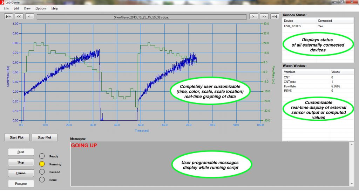The width and height of the screenshot is (359, 191).
Task: Open the Help menu
Action: (54, 8)
